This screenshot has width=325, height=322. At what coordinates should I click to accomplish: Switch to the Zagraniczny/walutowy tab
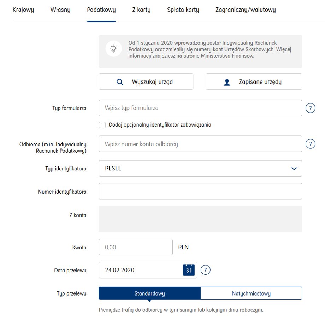(x=246, y=10)
